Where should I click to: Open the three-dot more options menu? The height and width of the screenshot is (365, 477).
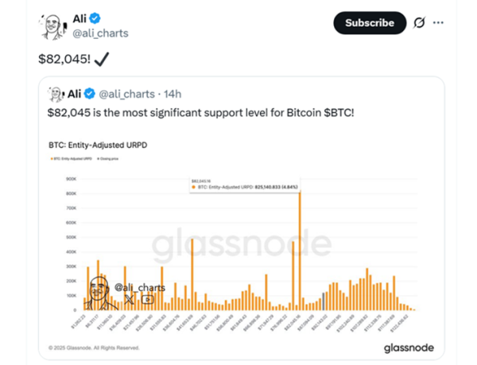(438, 23)
